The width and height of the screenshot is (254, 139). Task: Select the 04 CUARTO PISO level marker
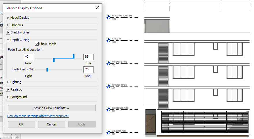tap(108, 63)
